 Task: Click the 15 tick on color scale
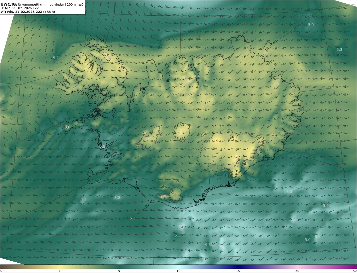pos(238,271)
